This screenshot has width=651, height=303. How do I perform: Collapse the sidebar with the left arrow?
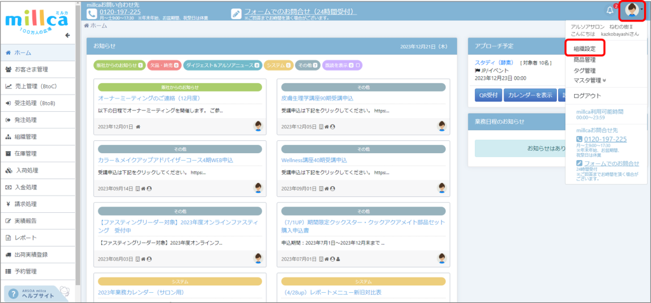coord(67,35)
